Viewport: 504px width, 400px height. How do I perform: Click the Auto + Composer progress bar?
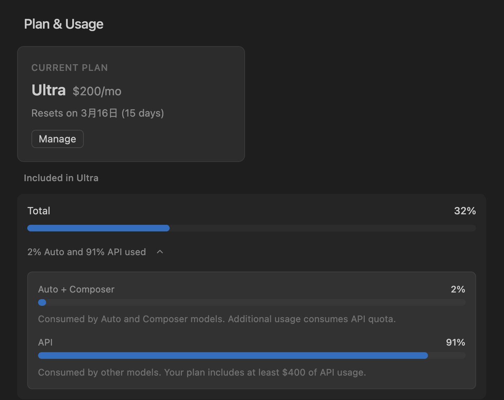click(251, 303)
